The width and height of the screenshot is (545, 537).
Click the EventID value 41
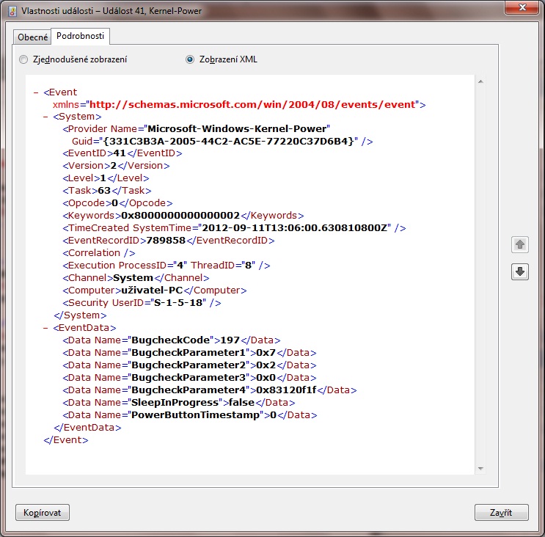[120, 153]
